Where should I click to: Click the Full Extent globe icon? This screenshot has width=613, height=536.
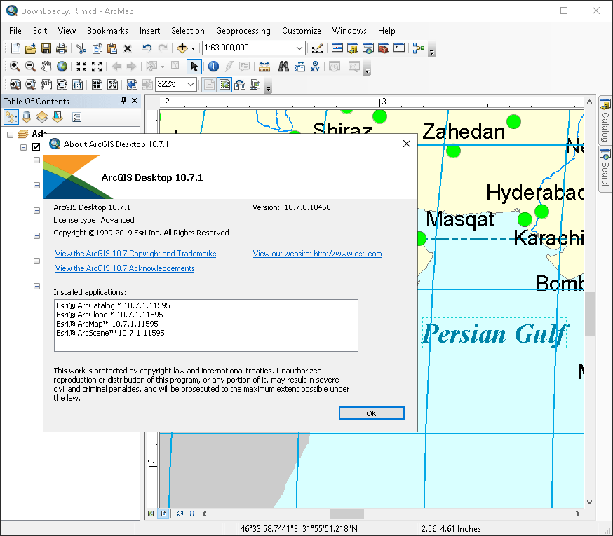coord(62,67)
